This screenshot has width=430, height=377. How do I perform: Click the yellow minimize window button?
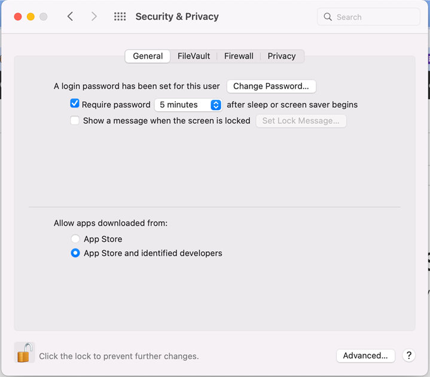(31, 17)
